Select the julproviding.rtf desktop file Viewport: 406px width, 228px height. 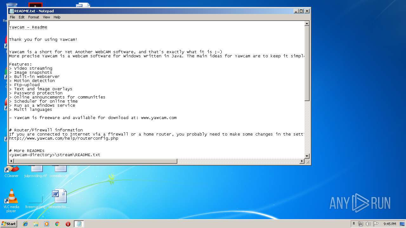click(36, 172)
